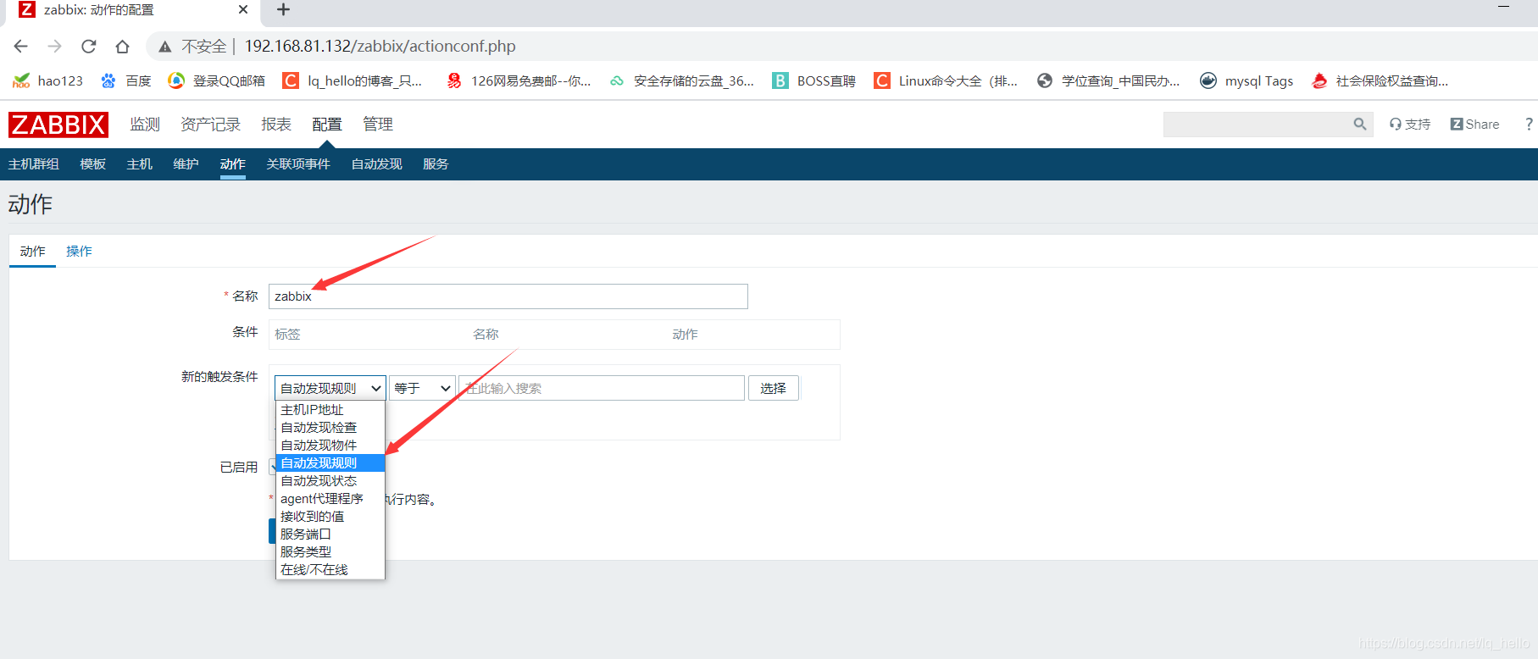The width and height of the screenshot is (1538, 659).
Task: Click the not-secure warning icon
Action: [165, 47]
